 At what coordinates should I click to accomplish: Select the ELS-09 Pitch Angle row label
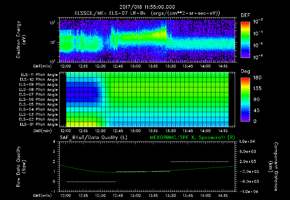[39, 85]
